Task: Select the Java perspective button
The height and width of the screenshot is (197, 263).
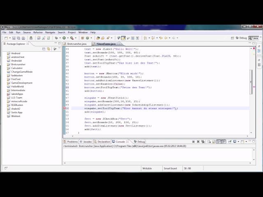Action: (254, 38)
